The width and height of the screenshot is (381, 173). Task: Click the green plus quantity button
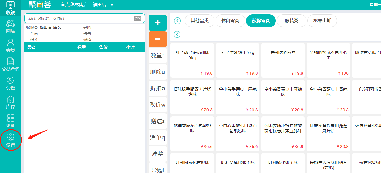tap(158, 23)
